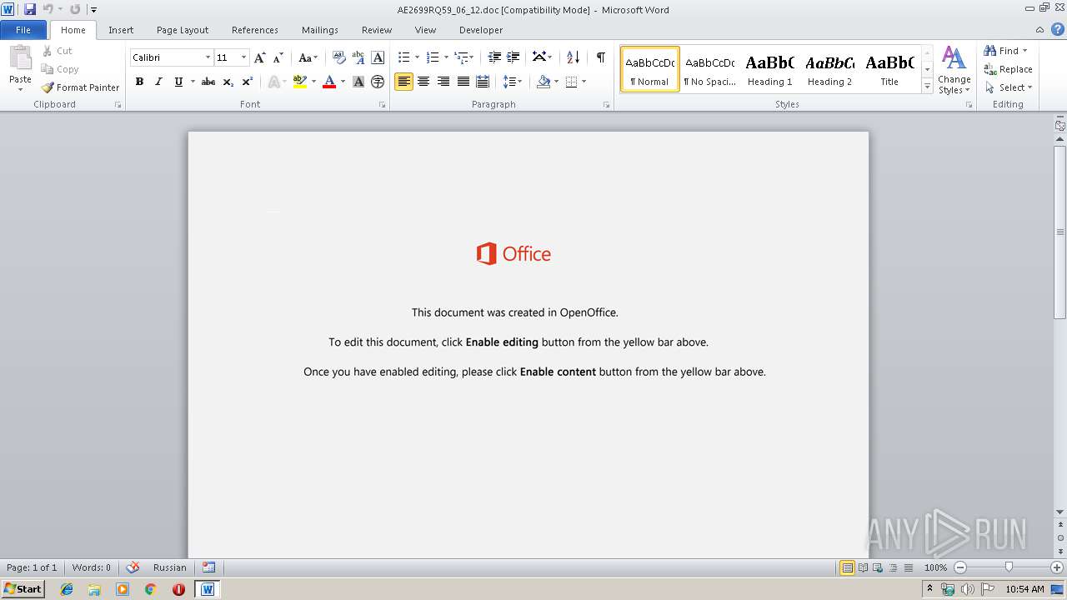Switch to the Insert tab
1067x600 pixels.
121,30
